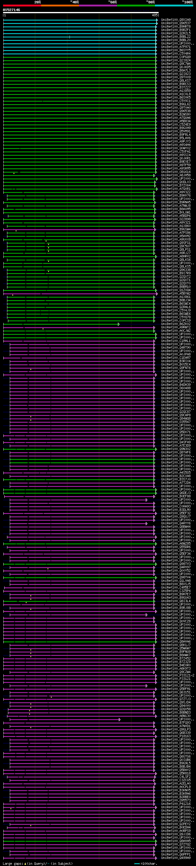Viewport: 196px width, 866px height.
Task: Select the UniRef100_C1MHL1 hit name
Action: [176, 341]
